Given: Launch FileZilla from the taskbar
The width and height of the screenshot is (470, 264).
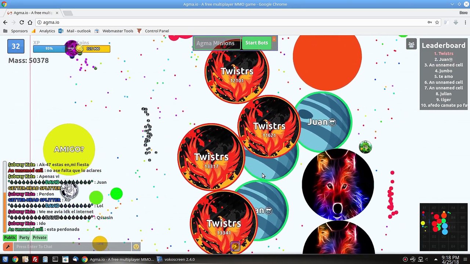Looking at the screenshot, I should (x=35, y=259).
